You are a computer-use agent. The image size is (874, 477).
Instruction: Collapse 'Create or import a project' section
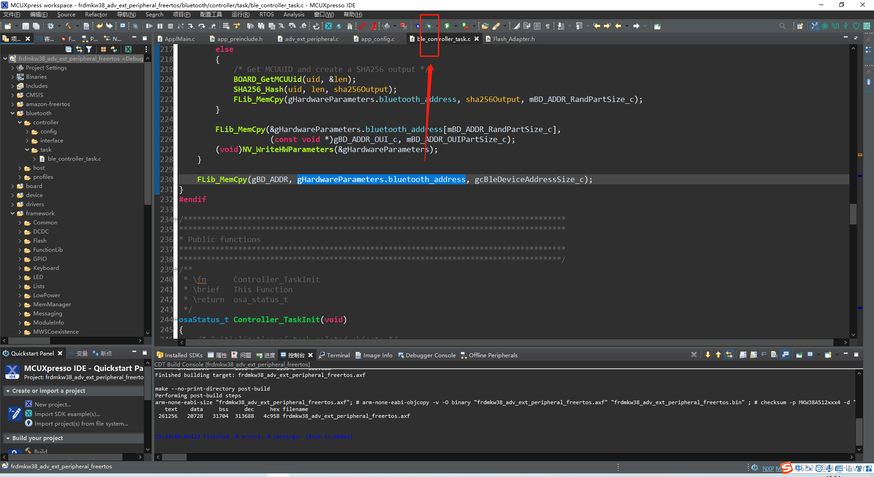[x=8, y=391]
